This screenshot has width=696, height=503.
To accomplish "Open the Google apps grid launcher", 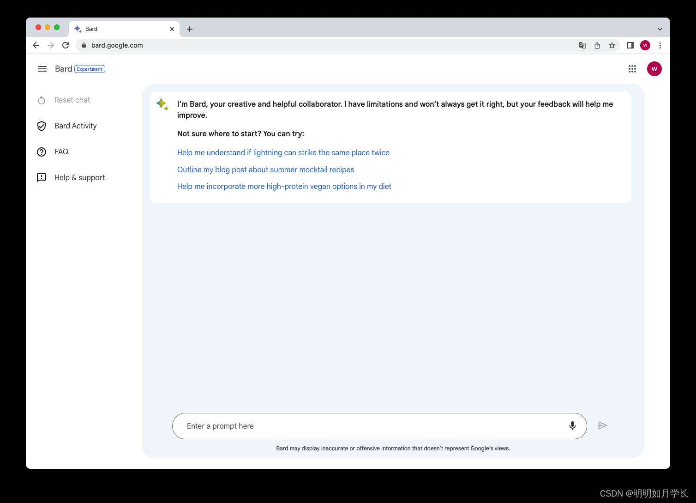I will [x=632, y=69].
